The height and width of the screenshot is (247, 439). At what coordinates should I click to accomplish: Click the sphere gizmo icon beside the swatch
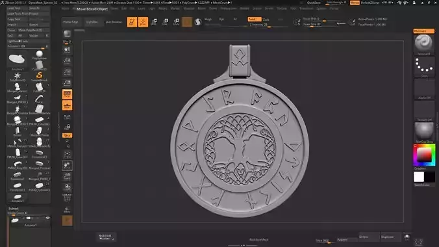[x=198, y=22]
